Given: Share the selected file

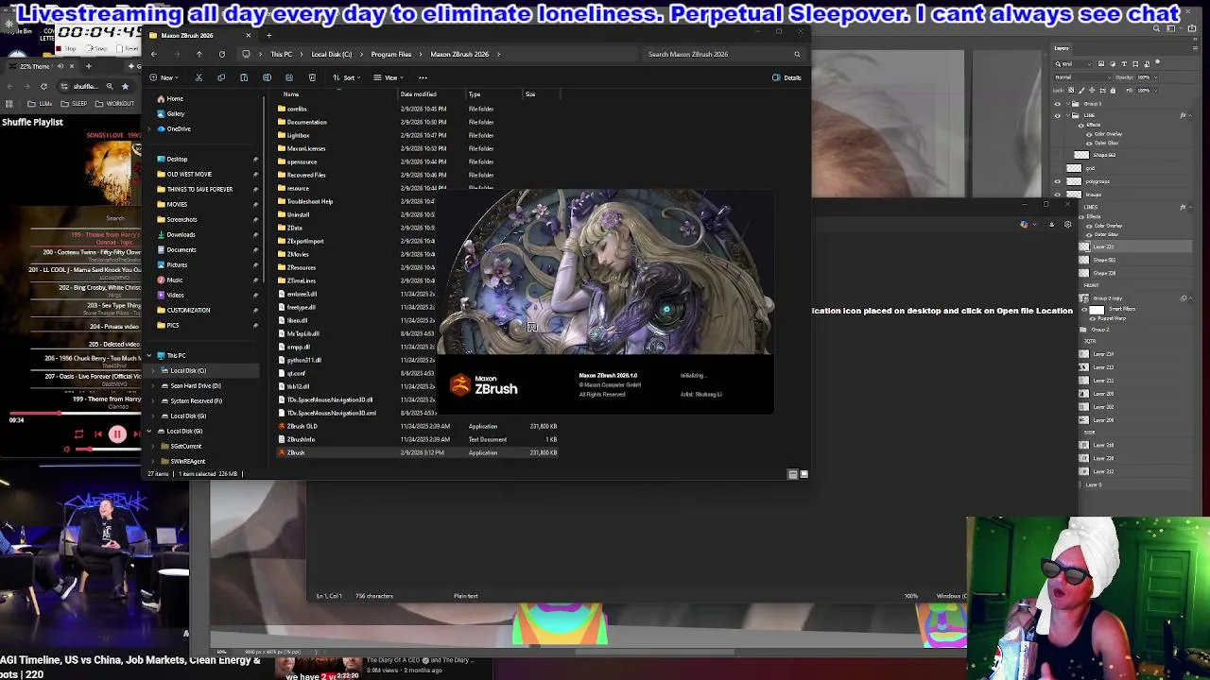Looking at the screenshot, I should coord(289,77).
